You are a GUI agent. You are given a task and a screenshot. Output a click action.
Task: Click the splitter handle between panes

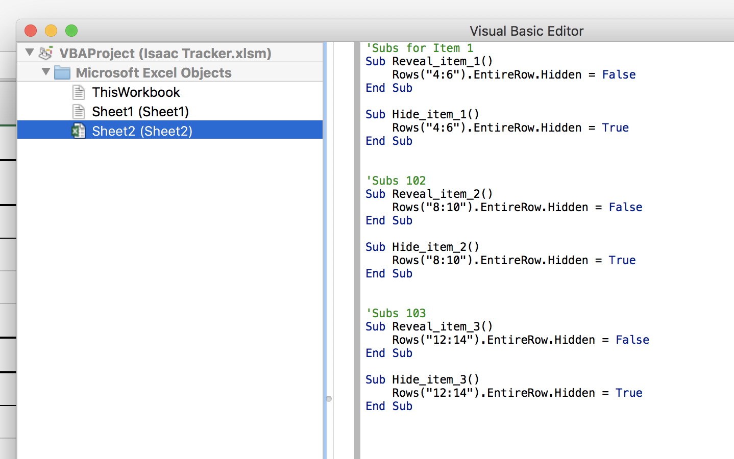click(x=329, y=399)
